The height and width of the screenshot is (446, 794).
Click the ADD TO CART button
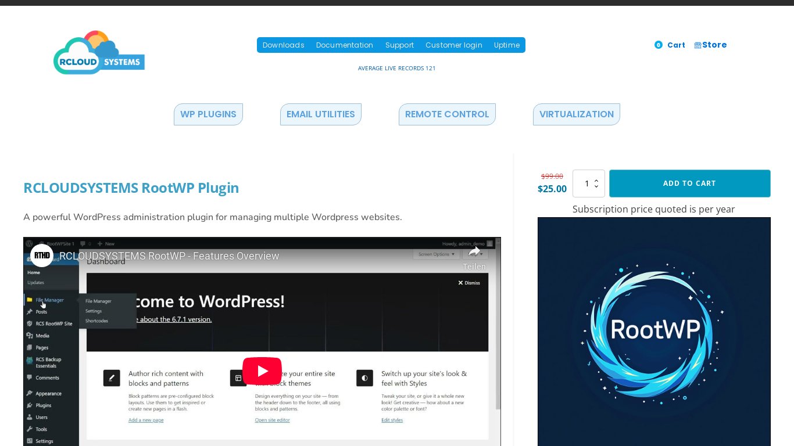[x=689, y=184]
